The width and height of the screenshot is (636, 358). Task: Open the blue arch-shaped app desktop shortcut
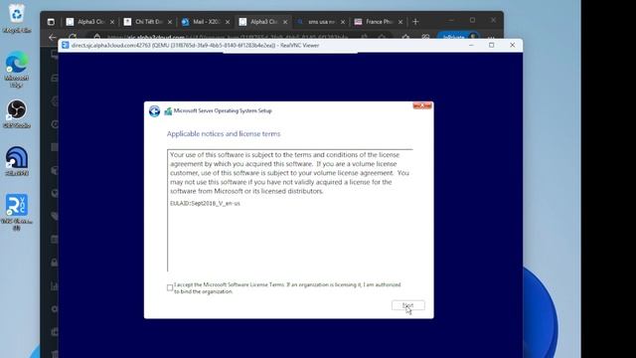16,161
